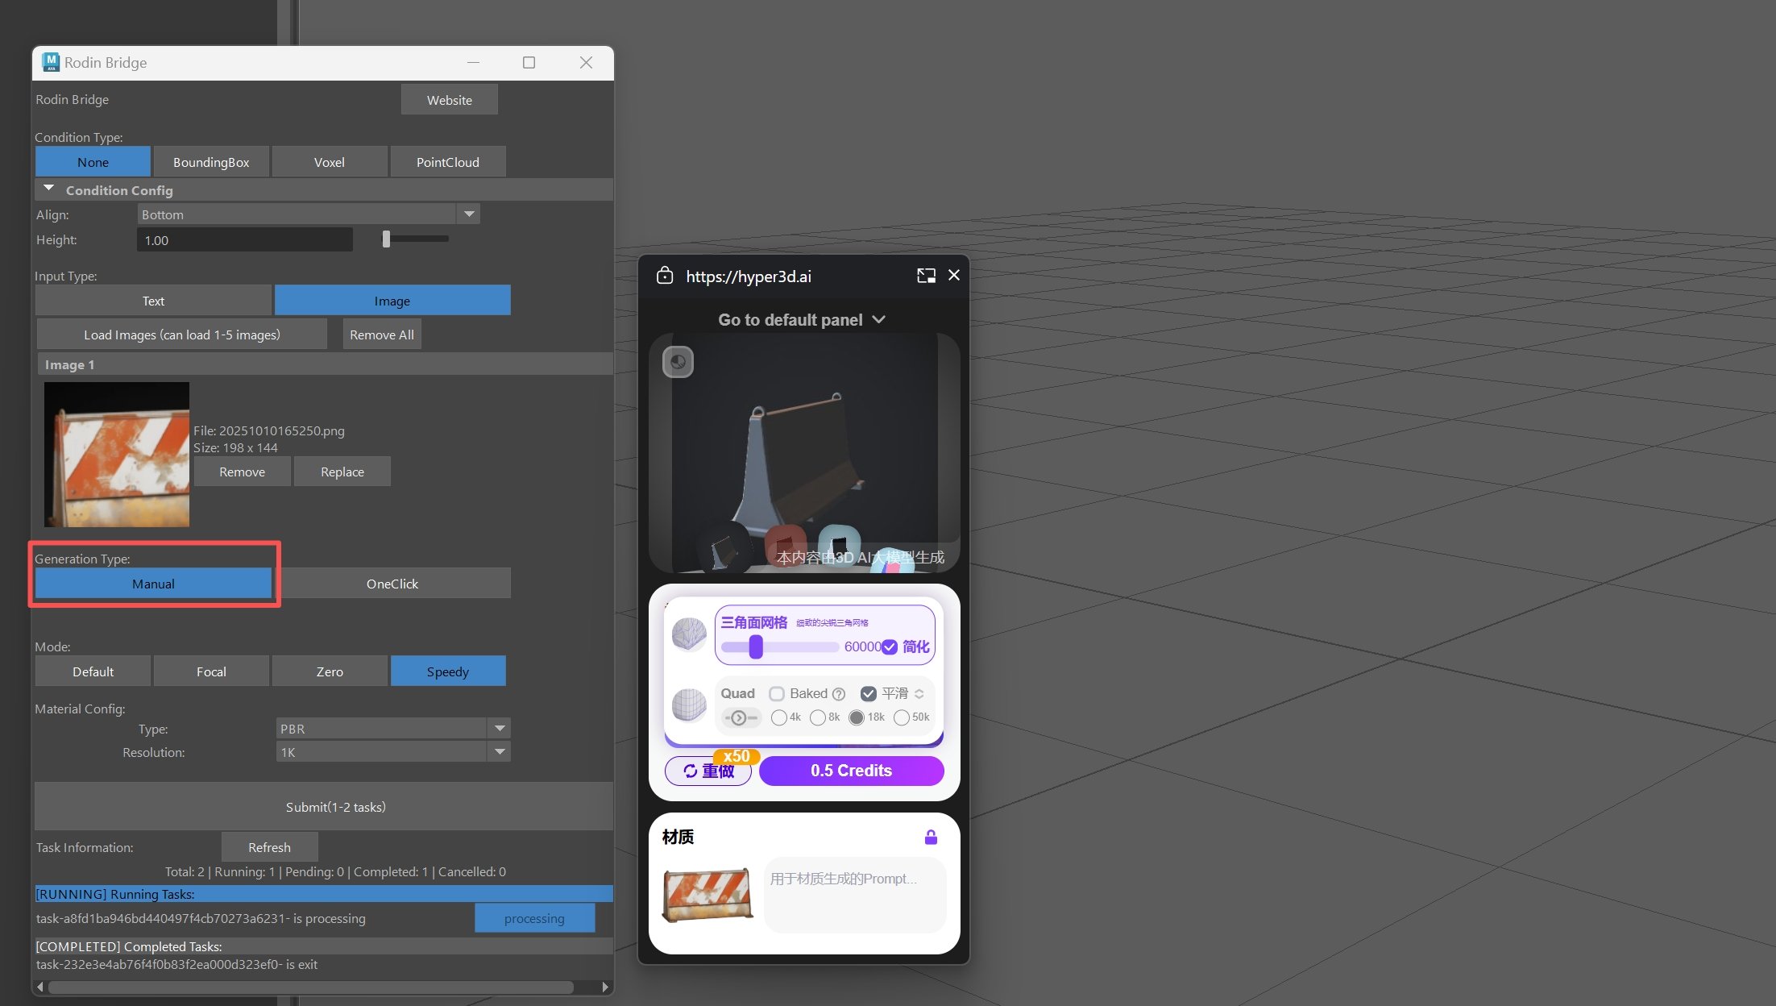The image size is (1776, 1006).
Task: Click the expand-panel icon beside hyper3d.ai URL
Action: [x=926, y=276]
